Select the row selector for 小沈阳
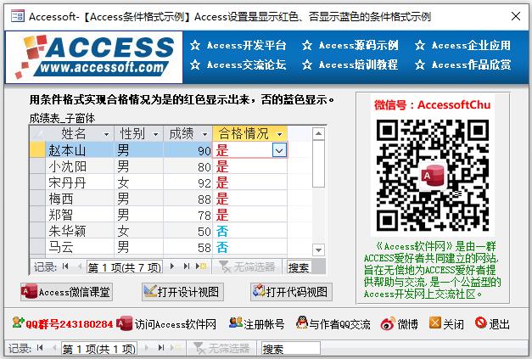This screenshot has height=359, width=532. coord(37,166)
